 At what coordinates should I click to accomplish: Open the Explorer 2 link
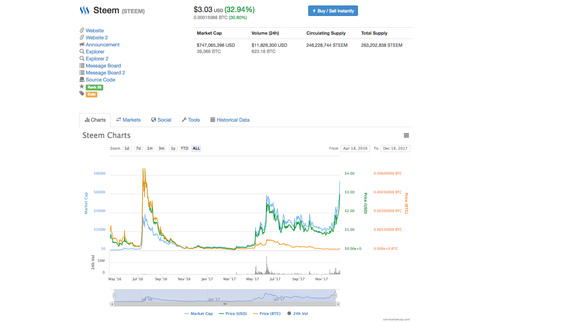97,58
